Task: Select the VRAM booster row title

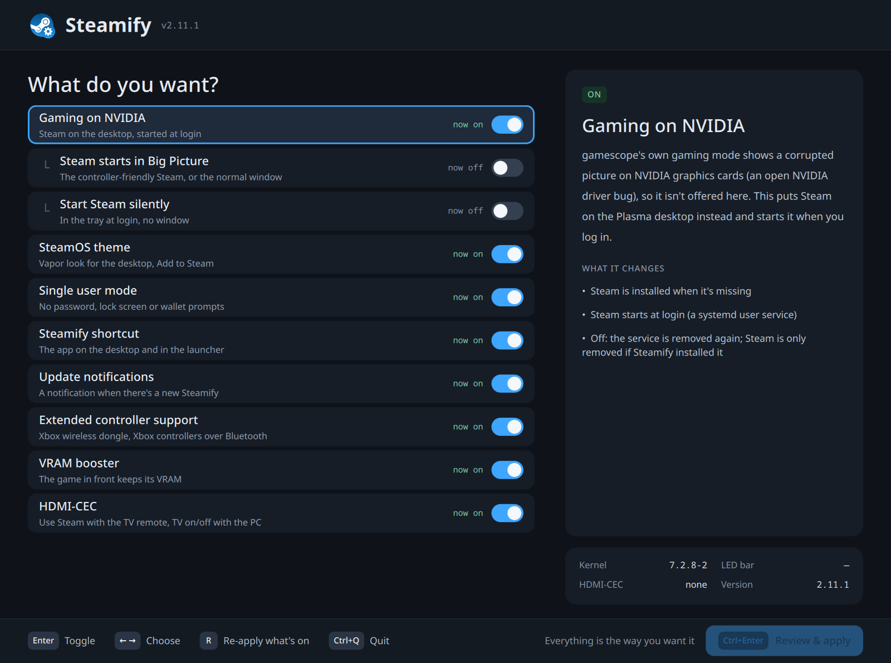Action: (79, 464)
